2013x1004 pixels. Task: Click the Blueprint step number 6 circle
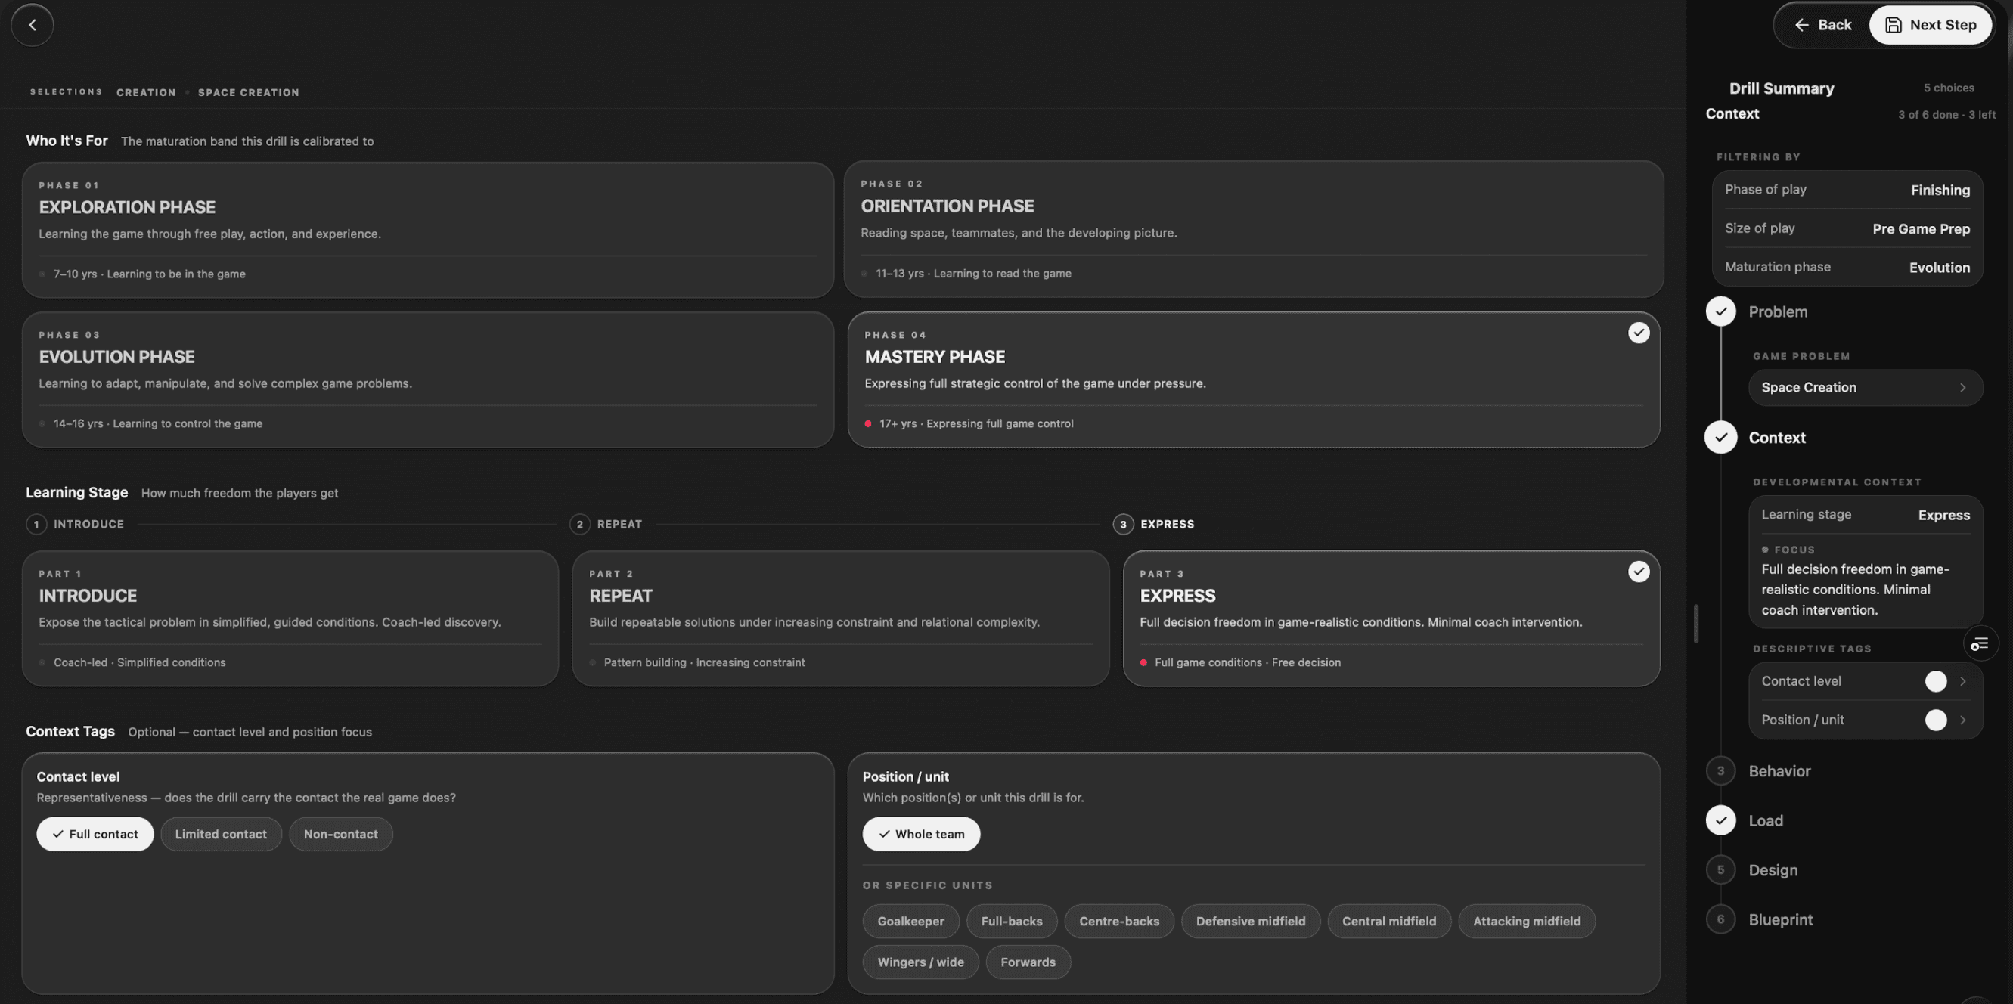click(x=1721, y=919)
